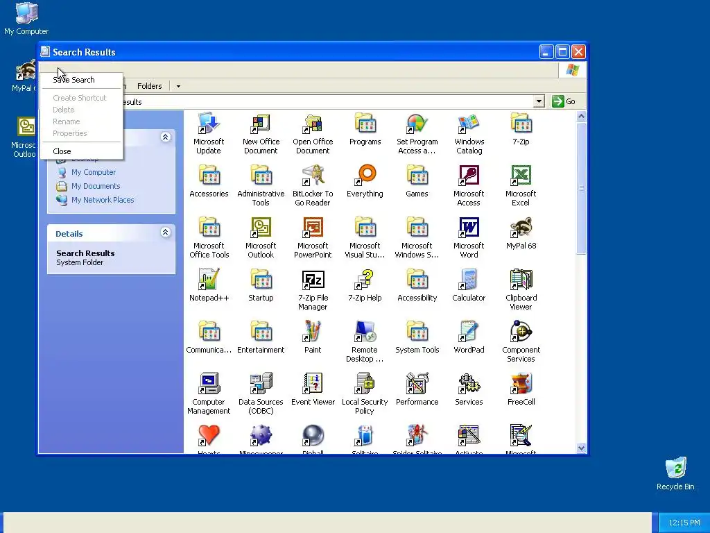Select Data Sources (ODBC) icon

pos(261,394)
